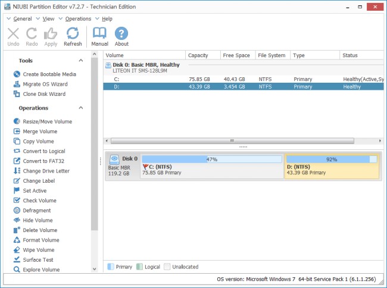Click the Format Volume icon
The image size is (387, 288).
coord(17,240)
